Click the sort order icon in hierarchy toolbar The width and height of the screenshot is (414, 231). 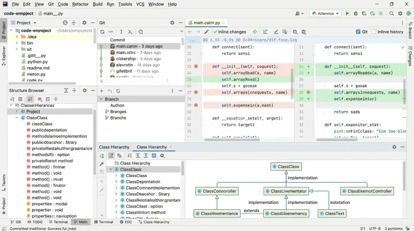point(129,156)
